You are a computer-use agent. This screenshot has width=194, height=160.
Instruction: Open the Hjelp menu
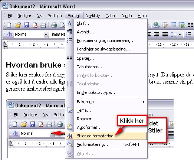(142, 16)
